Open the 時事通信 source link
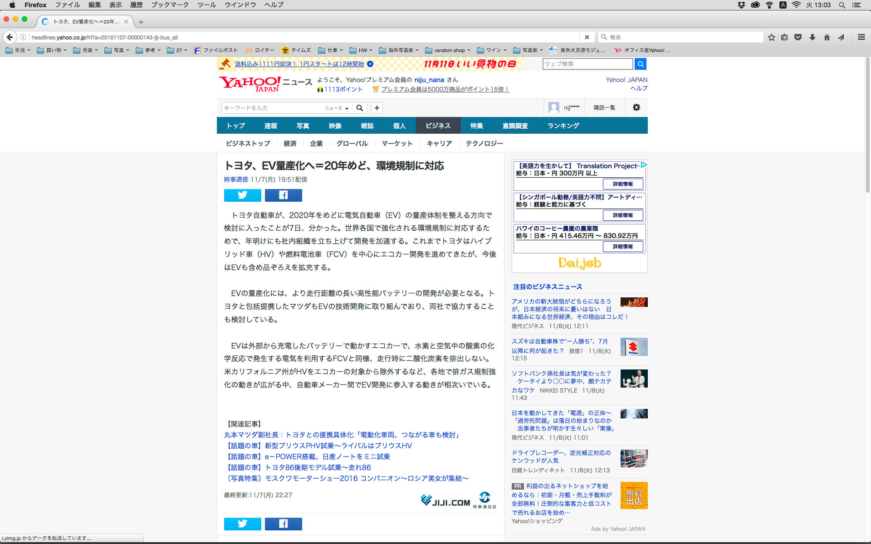This screenshot has height=544, width=871. pyautogui.click(x=235, y=180)
